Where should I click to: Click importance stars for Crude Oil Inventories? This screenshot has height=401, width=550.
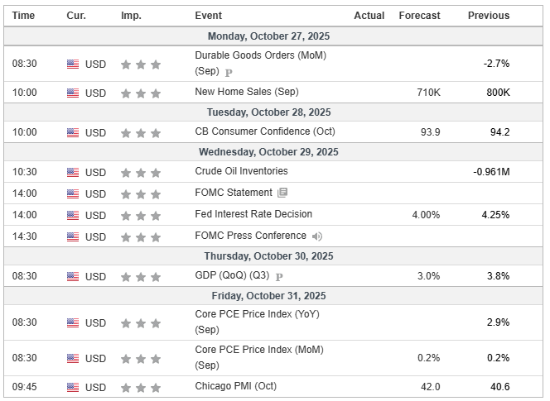point(140,173)
